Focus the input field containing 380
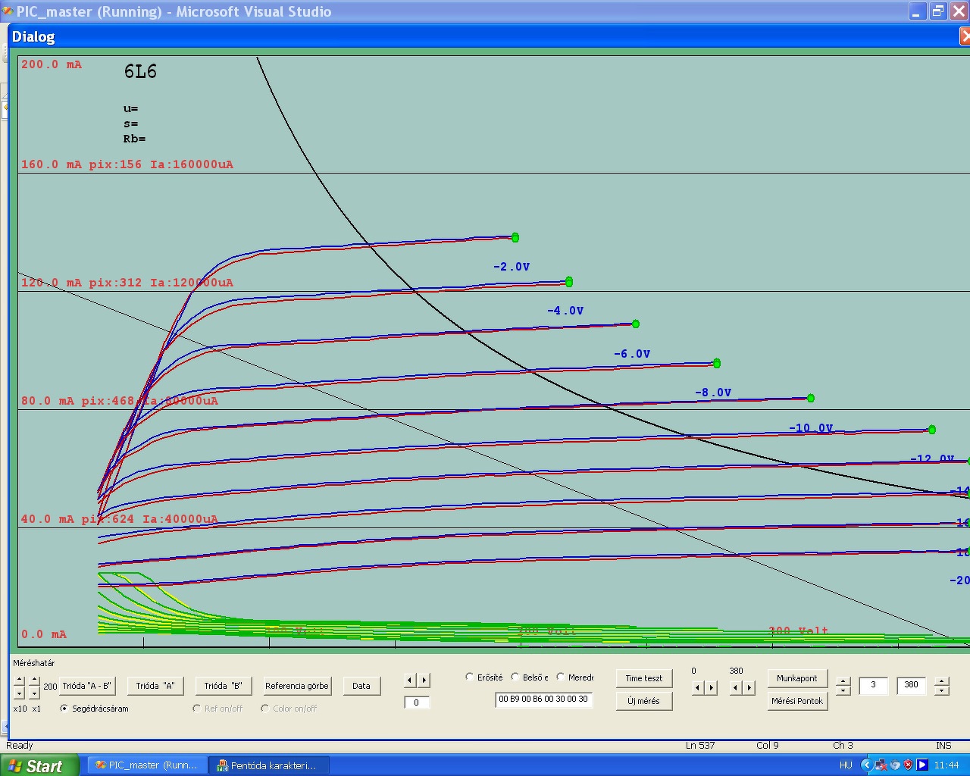Screen dimensions: 970x776 (x=911, y=686)
